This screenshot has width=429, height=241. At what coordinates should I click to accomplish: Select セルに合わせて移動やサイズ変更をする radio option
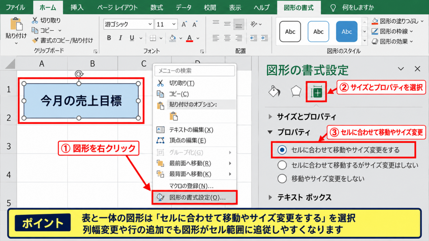pyautogui.click(x=282, y=150)
